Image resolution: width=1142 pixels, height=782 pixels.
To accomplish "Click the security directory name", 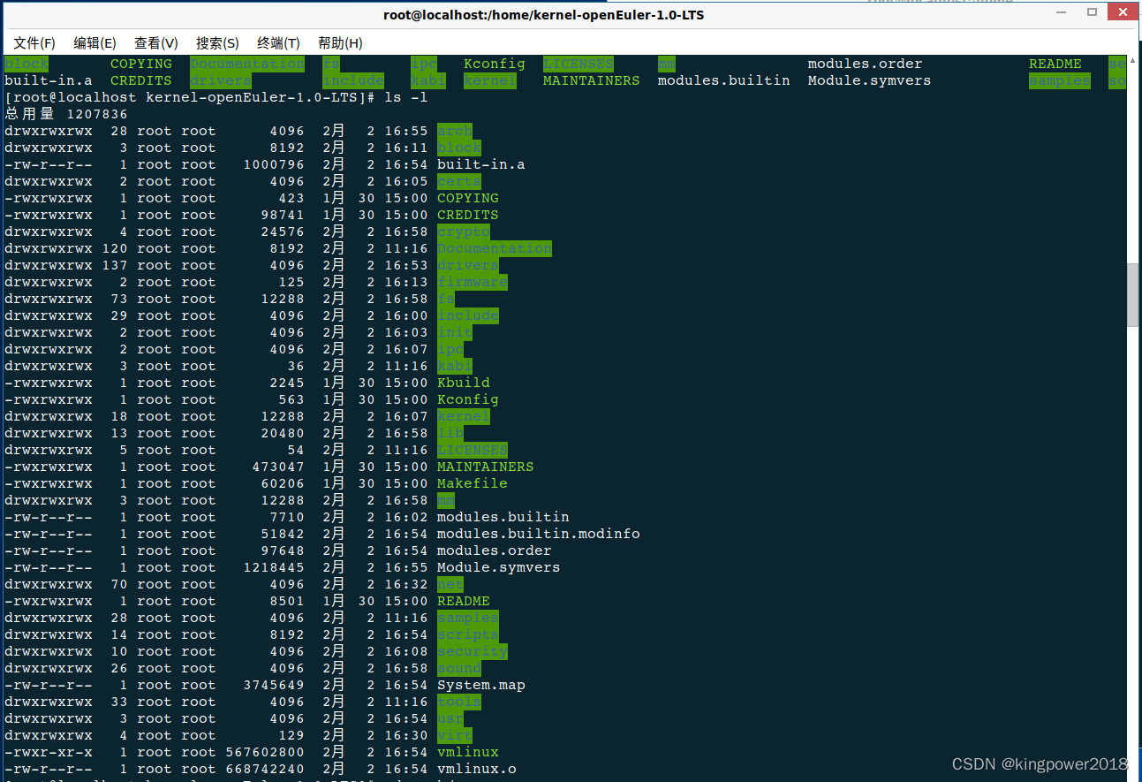I will (x=472, y=651).
